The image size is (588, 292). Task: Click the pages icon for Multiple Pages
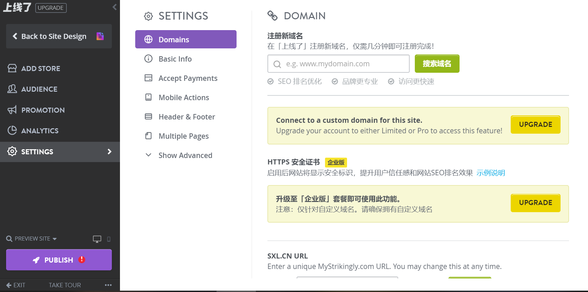pos(148,136)
